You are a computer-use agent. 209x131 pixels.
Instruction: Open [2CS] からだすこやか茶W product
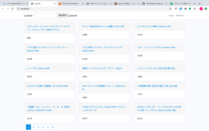(x=159, y=109)
